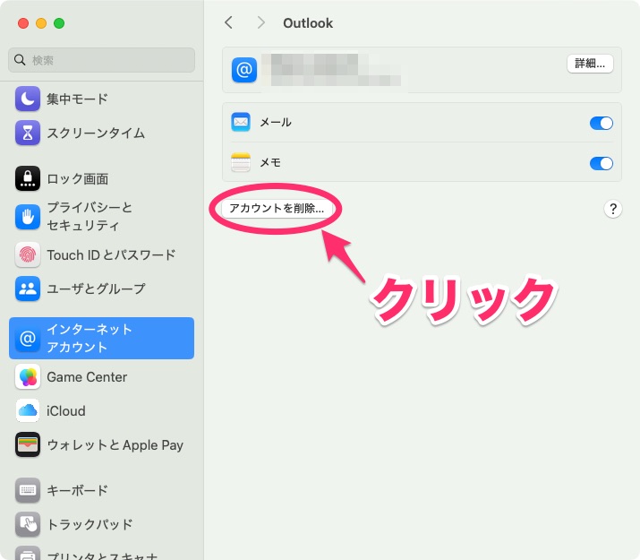The height and width of the screenshot is (560, 640).
Task: Click the Outlook account @ icon
Action: (x=244, y=70)
